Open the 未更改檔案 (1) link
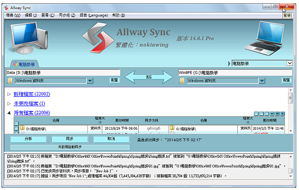This screenshot has width=299, height=190. click(x=29, y=103)
